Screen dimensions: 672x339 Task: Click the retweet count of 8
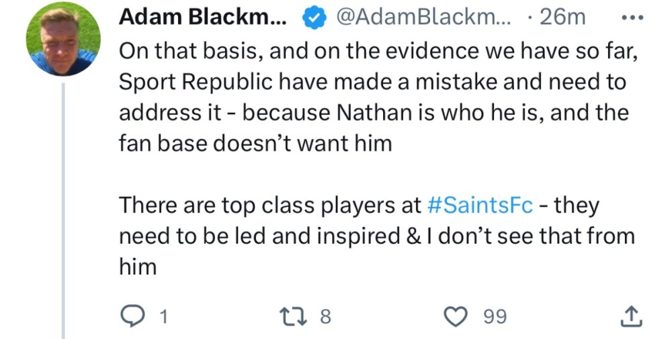325,316
